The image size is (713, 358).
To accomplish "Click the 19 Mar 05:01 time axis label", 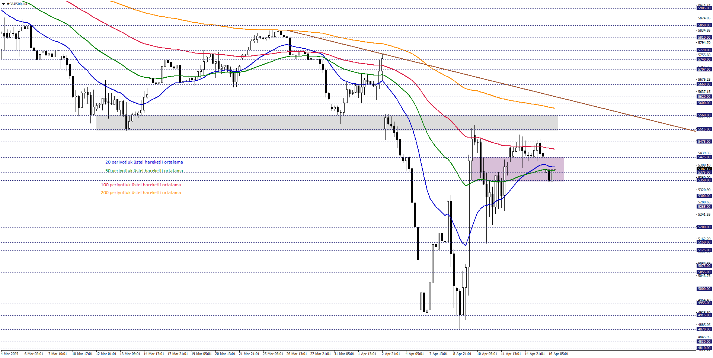I will tap(201, 354).
